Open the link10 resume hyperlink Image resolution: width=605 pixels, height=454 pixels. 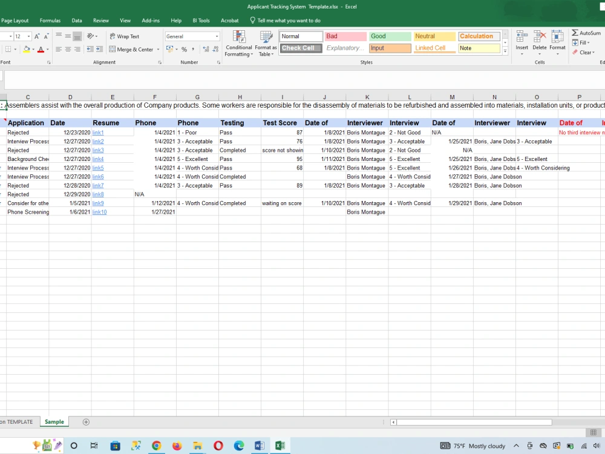pyautogui.click(x=99, y=212)
